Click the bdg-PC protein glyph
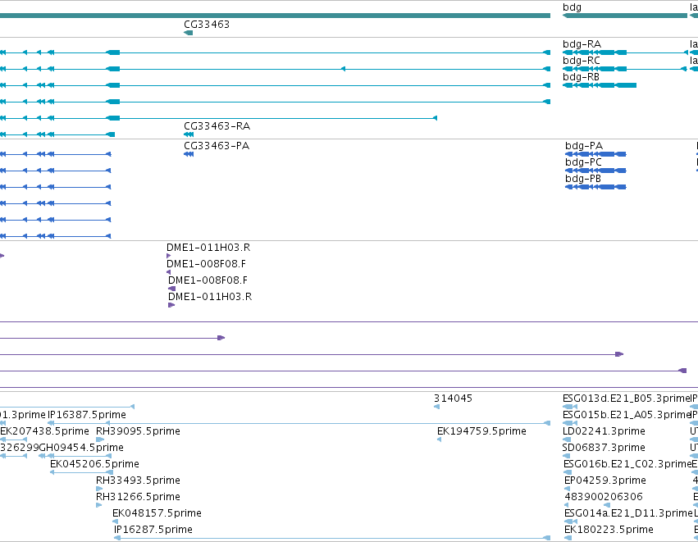The image size is (698, 542). (595, 171)
